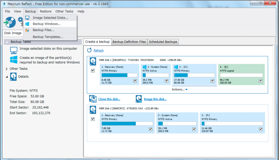The height and width of the screenshot is (160, 279).
Task: Select the Create a backup tab
Action: pos(97,42)
